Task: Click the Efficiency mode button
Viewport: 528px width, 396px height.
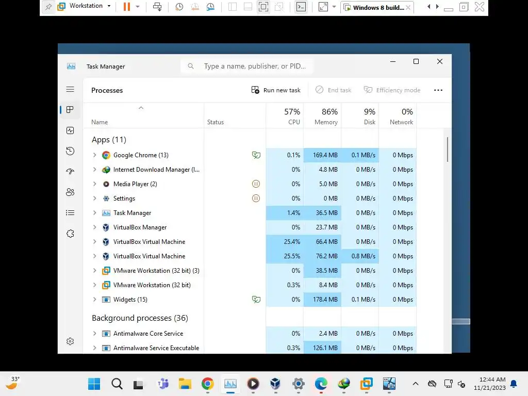Action: pos(392,90)
